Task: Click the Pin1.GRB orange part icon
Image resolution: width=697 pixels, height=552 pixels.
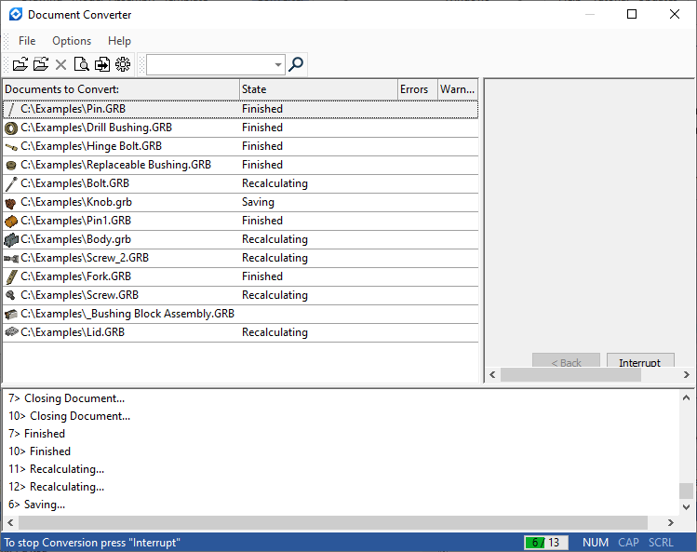Action: 11,221
